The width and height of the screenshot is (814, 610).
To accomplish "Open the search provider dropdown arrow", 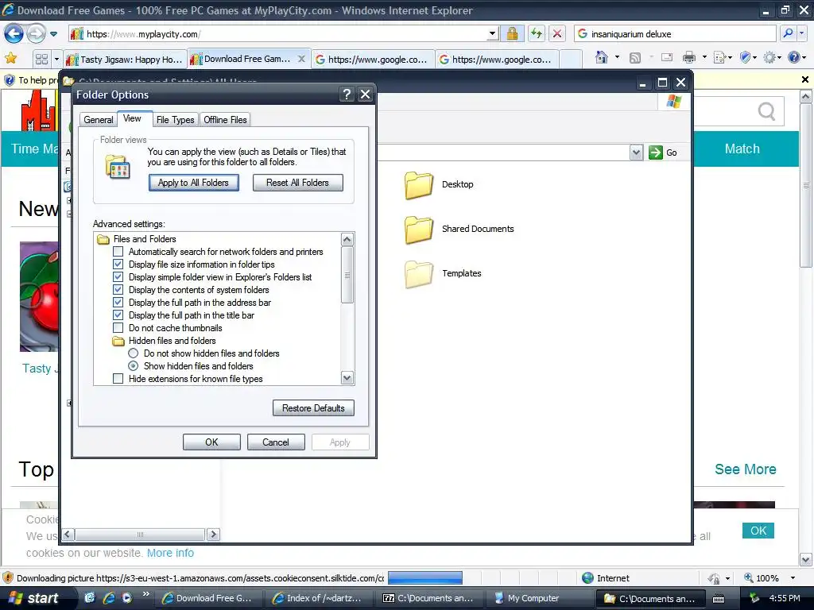I will [x=801, y=34].
